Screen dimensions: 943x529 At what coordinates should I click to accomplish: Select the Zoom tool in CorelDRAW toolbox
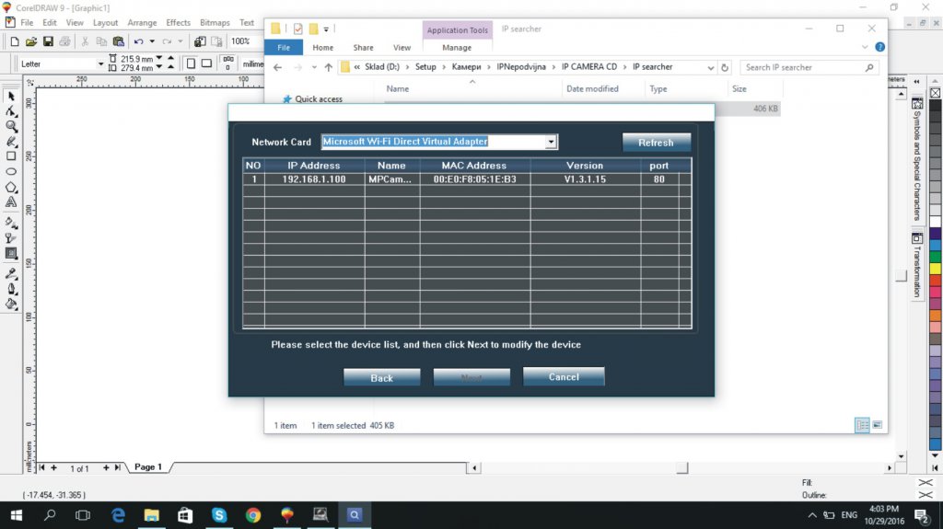tap(11, 126)
